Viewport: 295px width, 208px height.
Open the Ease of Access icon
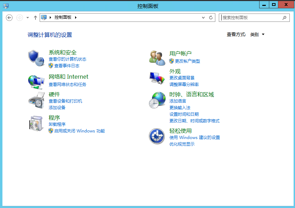[157, 136]
